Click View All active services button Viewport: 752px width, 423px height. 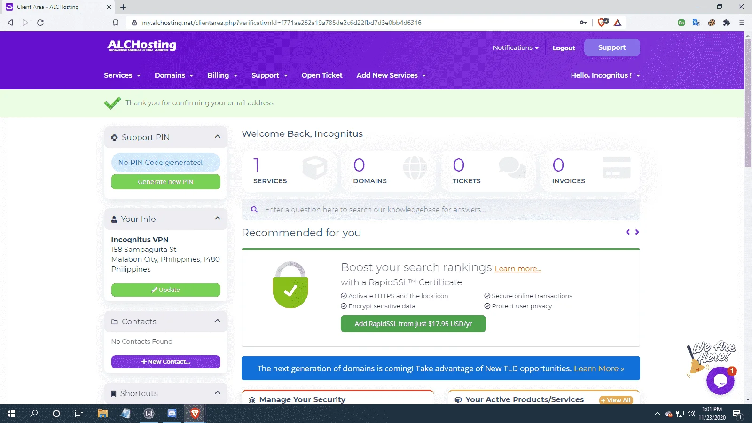coord(616,400)
